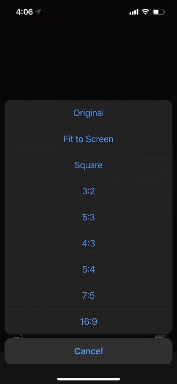Image resolution: width=177 pixels, height=384 pixels.
Task: Tap the 4:06 clock in status bar
Action: 24,12
